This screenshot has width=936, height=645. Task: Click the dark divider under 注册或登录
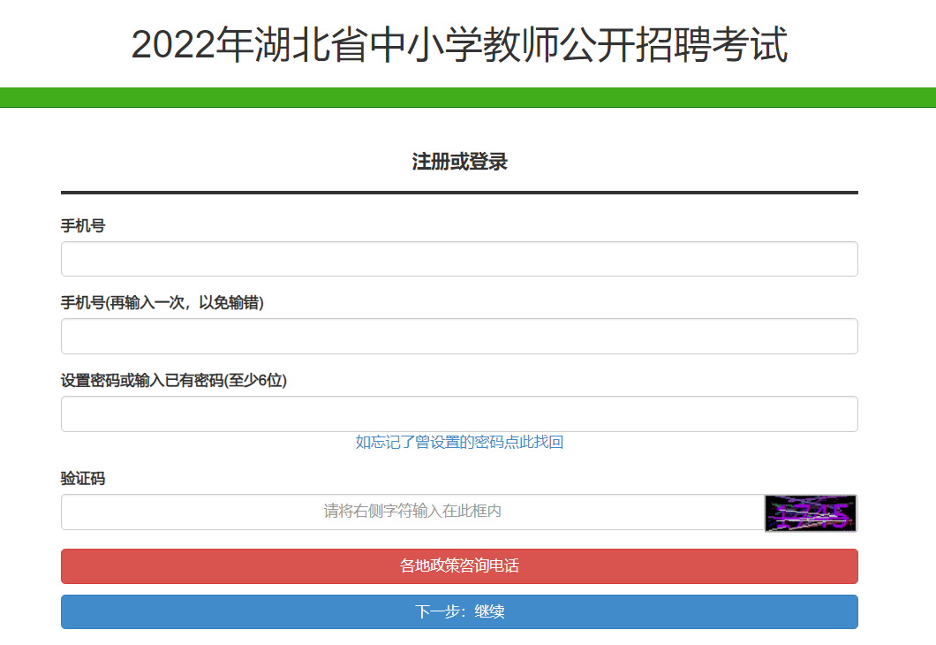point(459,192)
